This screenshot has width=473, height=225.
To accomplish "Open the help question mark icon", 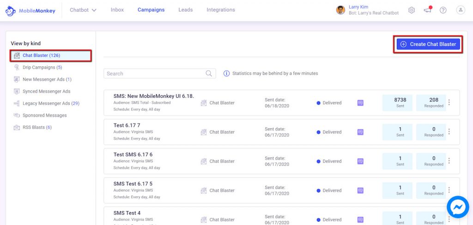I will click(x=443, y=10).
